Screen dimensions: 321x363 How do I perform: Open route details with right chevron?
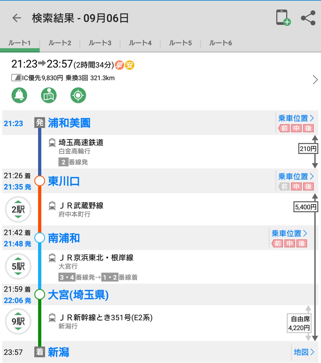(x=315, y=80)
